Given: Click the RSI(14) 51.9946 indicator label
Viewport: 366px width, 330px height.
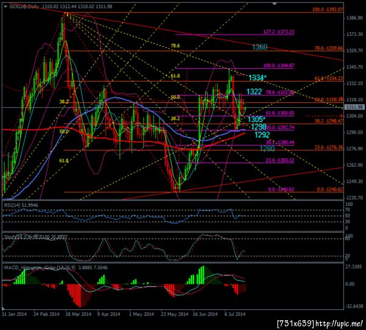Looking at the screenshot, I should [x=21, y=205].
